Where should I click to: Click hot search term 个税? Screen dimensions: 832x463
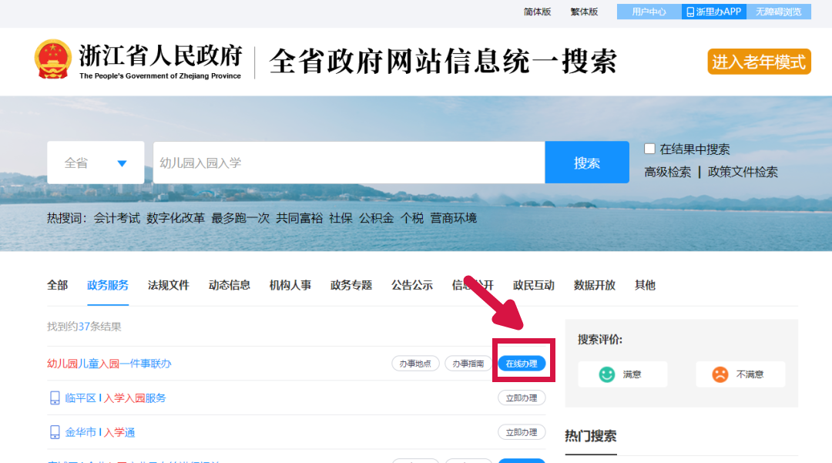(x=411, y=218)
